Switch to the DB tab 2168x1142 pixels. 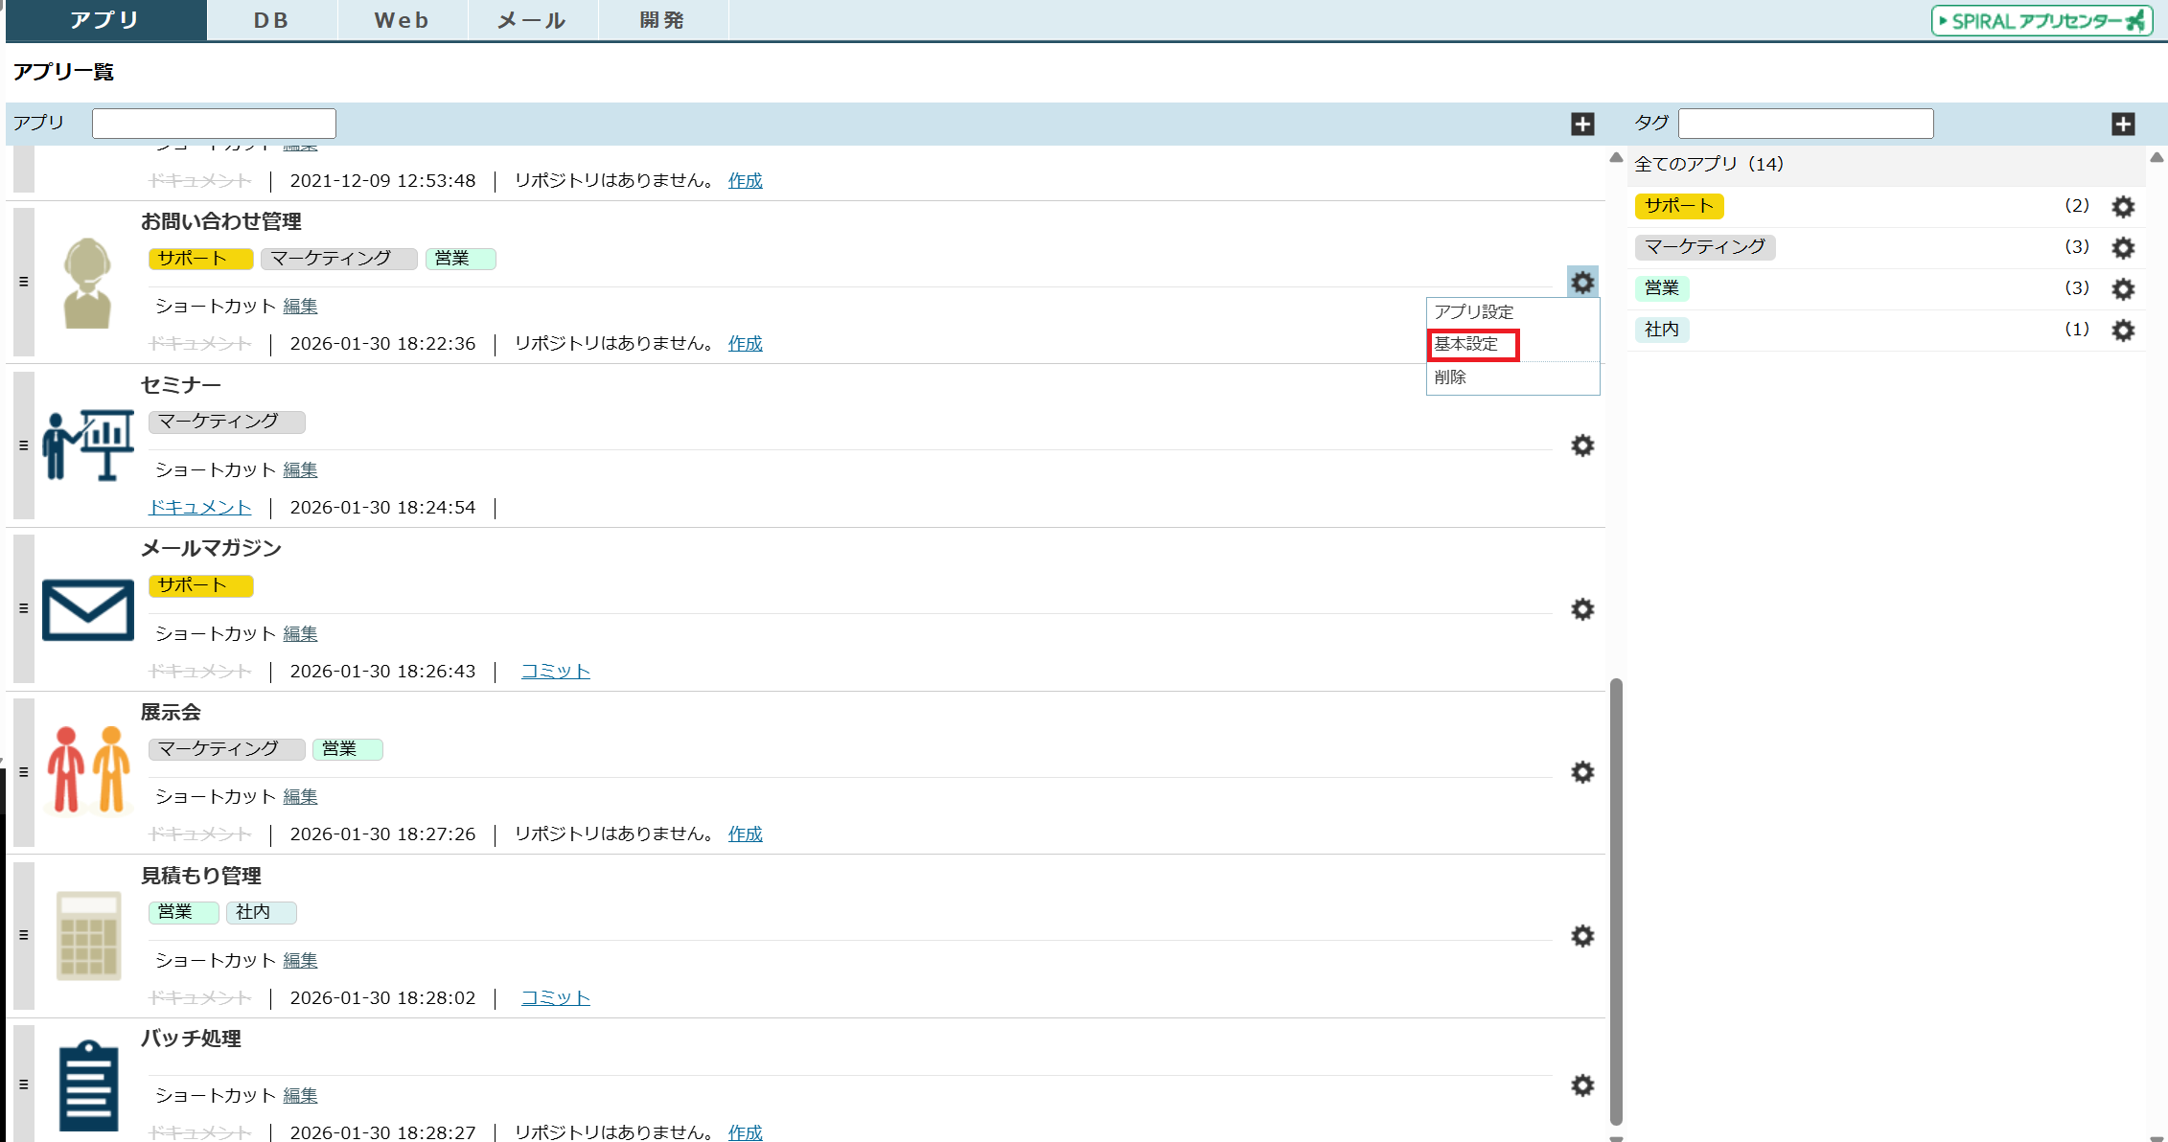tap(271, 20)
